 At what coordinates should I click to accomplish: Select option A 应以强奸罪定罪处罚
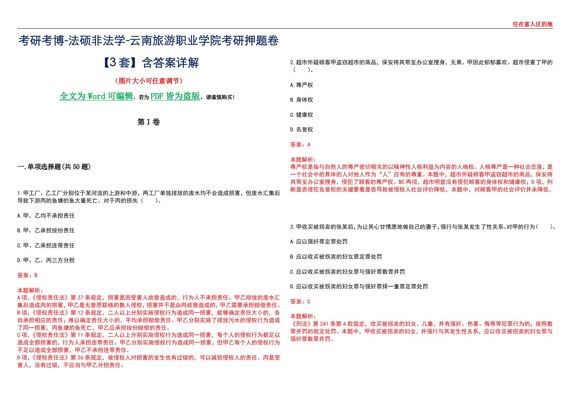(319, 241)
